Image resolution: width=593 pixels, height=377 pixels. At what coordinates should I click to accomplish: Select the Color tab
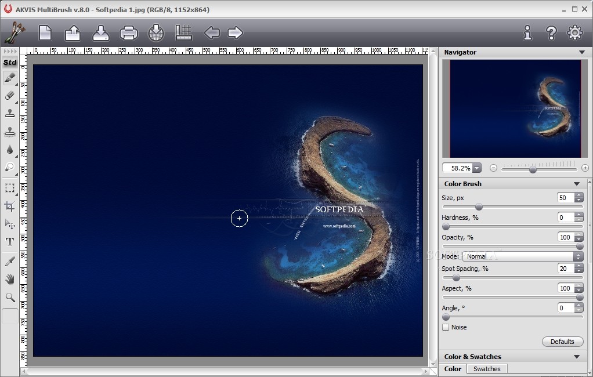(x=453, y=369)
